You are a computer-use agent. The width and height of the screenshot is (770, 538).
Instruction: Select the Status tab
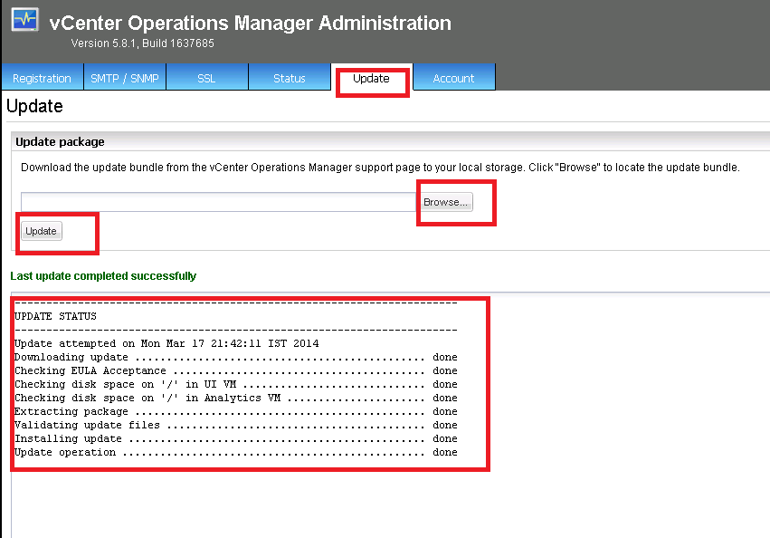pyautogui.click(x=290, y=79)
